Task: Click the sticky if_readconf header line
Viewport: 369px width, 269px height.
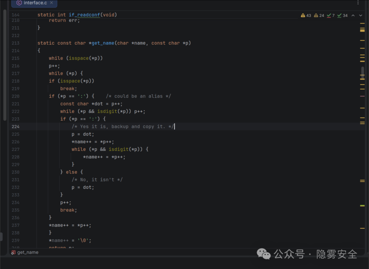Action: (x=77, y=15)
